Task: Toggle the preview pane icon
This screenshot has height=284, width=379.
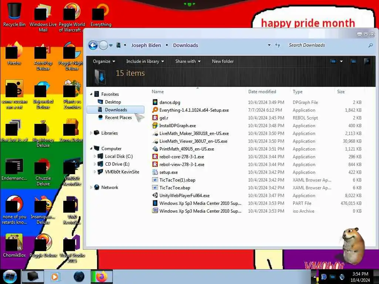Action: click(x=353, y=61)
